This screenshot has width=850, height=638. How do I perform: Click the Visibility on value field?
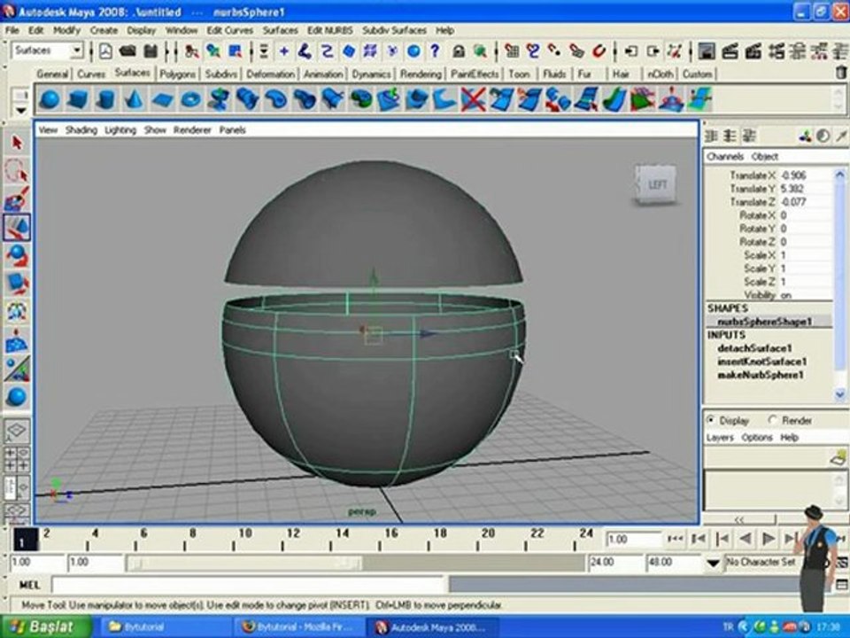pos(805,295)
